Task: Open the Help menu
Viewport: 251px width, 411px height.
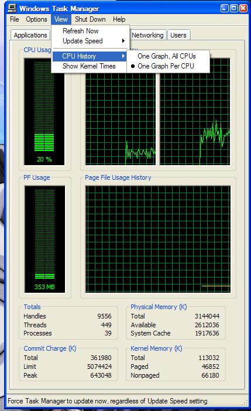Action: click(119, 19)
